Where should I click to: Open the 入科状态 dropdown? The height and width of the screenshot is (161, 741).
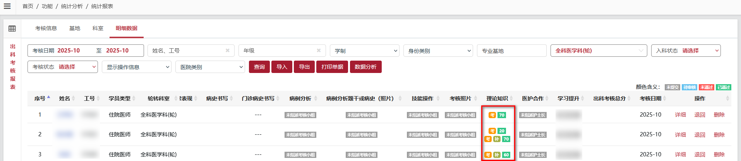pyautogui.click(x=686, y=51)
